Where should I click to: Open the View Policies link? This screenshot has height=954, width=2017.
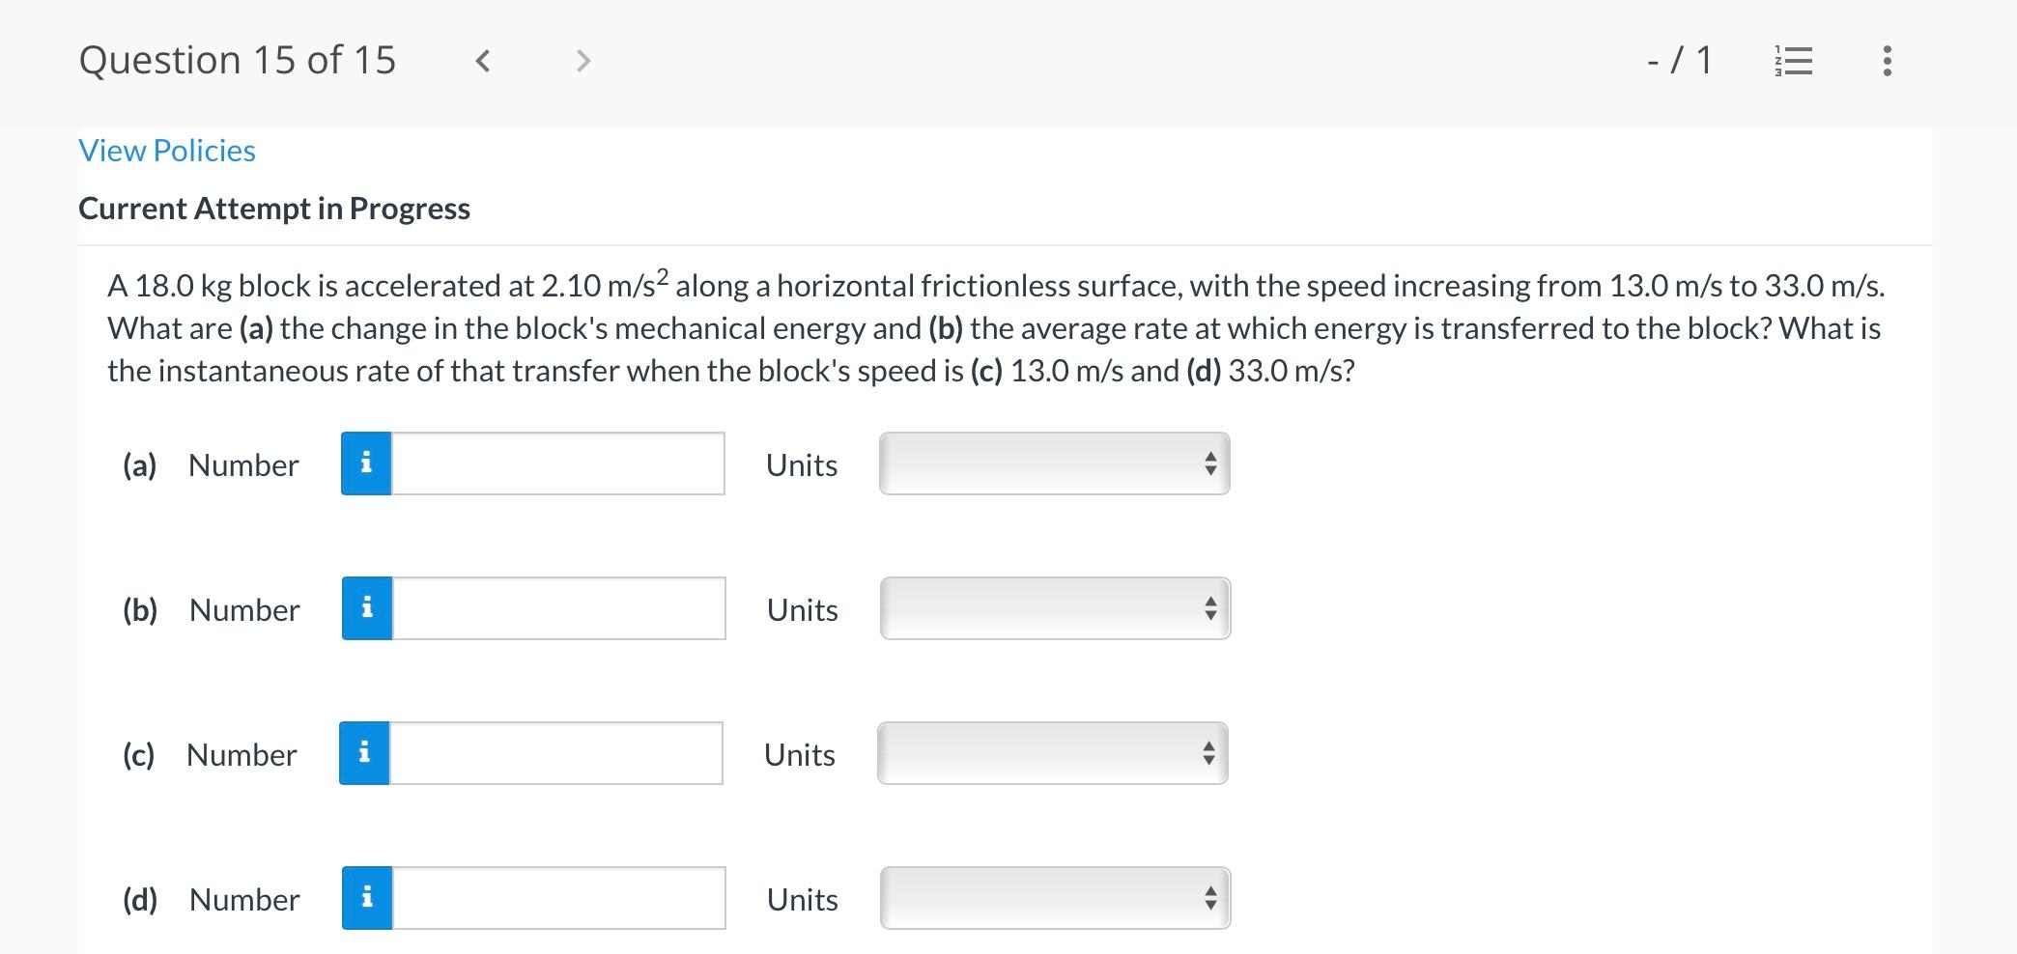(x=165, y=150)
